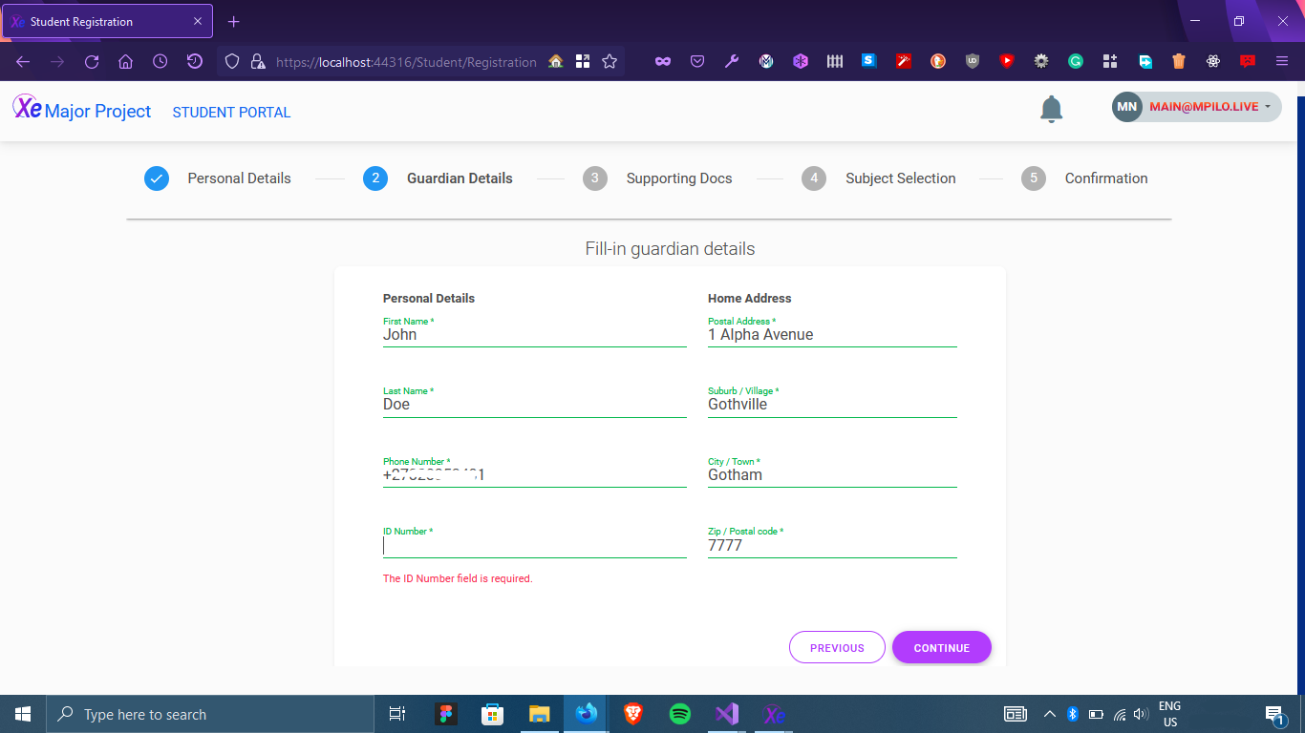1305x733 pixels.
Task: Open the Pocket save icon
Action: 697,62
